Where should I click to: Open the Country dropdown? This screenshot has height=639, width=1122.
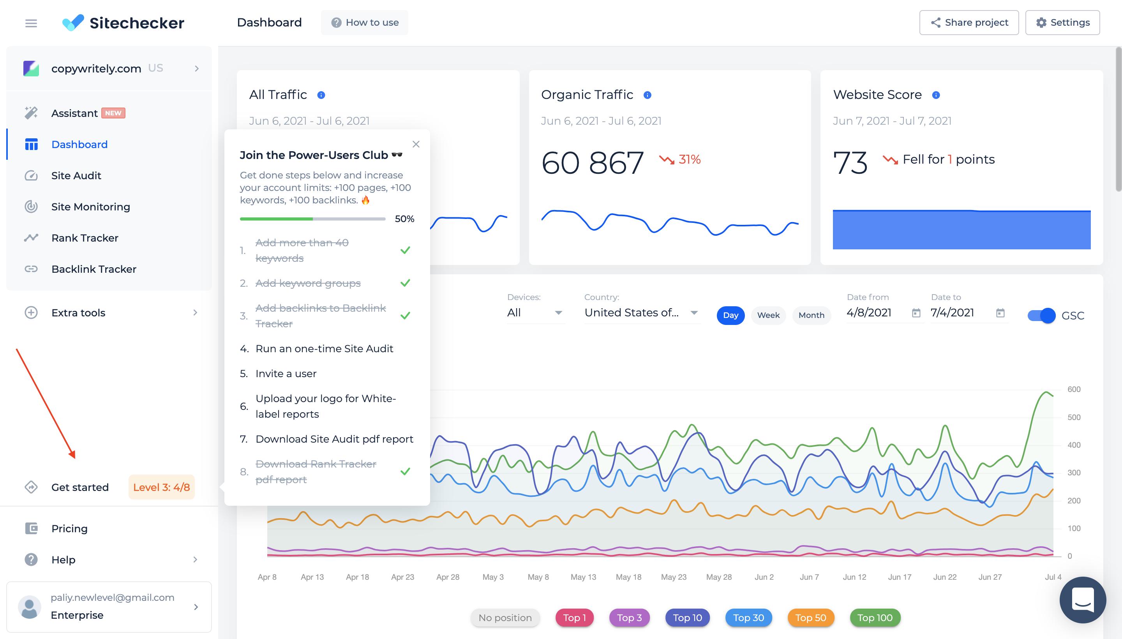(642, 312)
